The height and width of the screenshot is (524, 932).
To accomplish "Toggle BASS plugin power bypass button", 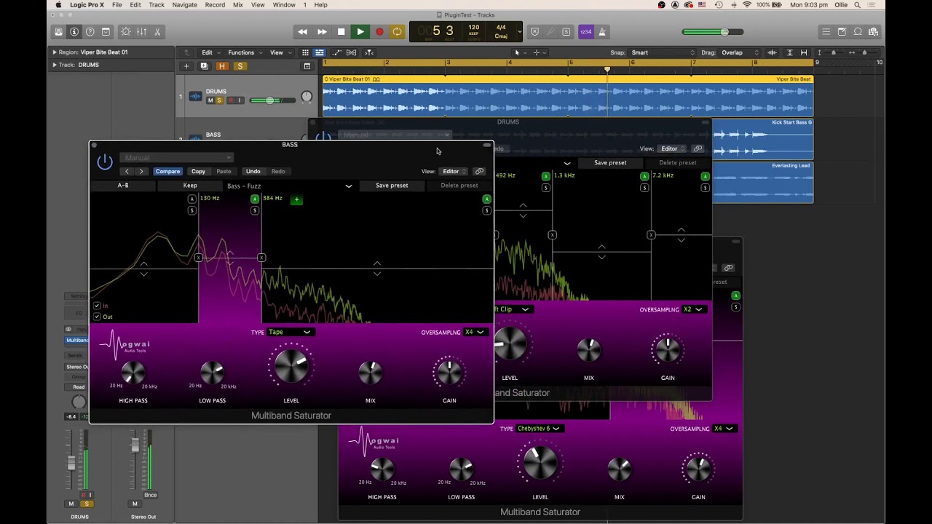I will point(105,162).
